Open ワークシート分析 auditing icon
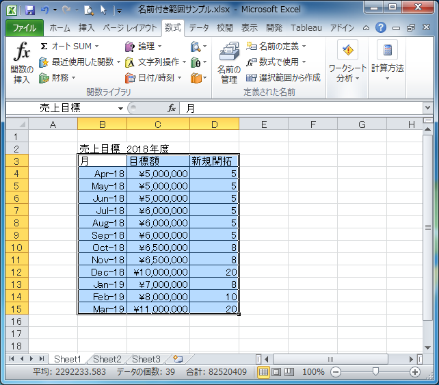Viewport: 439px width, 385px height. [348, 51]
